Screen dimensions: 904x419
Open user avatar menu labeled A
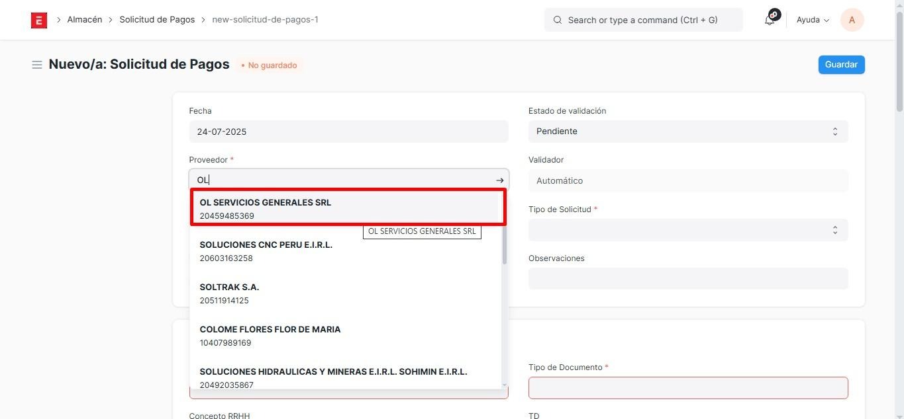point(852,20)
